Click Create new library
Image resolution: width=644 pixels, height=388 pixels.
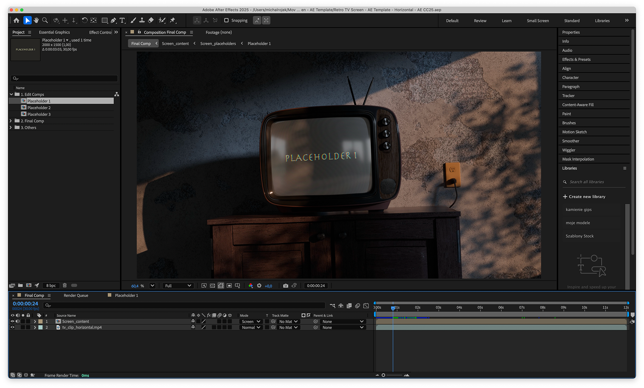tap(584, 197)
